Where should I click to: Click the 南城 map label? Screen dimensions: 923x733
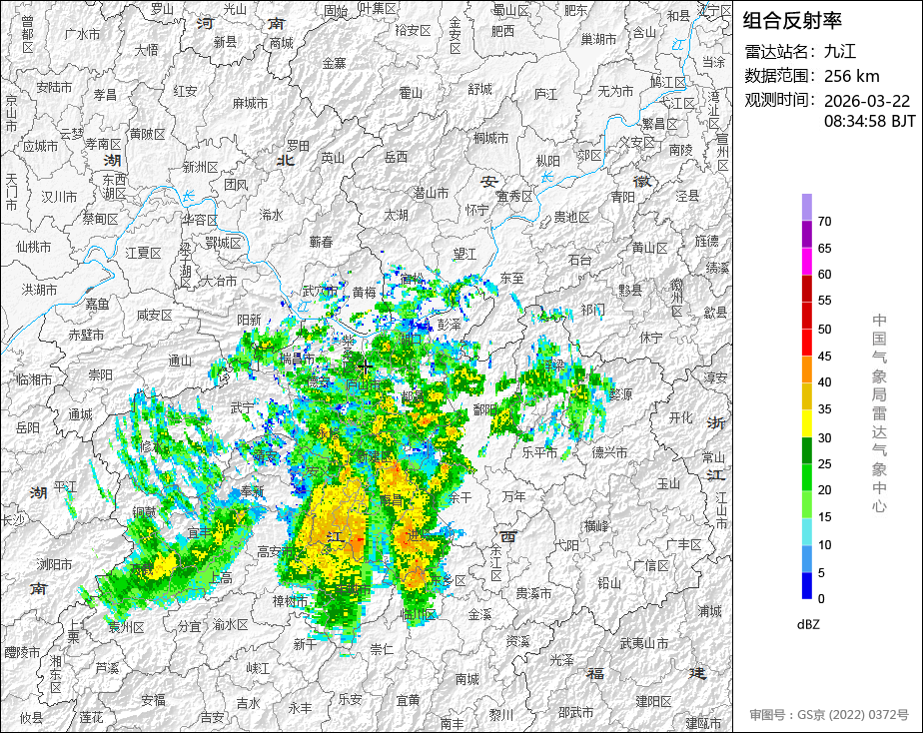pyautogui.click(x=467, y=679)
